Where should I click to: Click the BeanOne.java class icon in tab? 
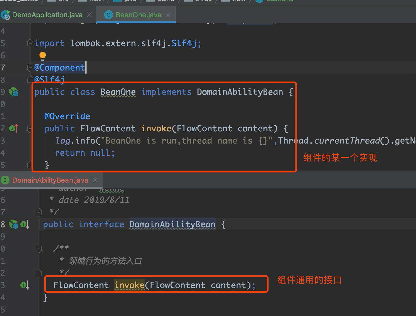click(108, 15)
